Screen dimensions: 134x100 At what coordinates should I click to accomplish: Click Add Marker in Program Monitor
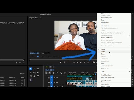click(x=61, y=62)
